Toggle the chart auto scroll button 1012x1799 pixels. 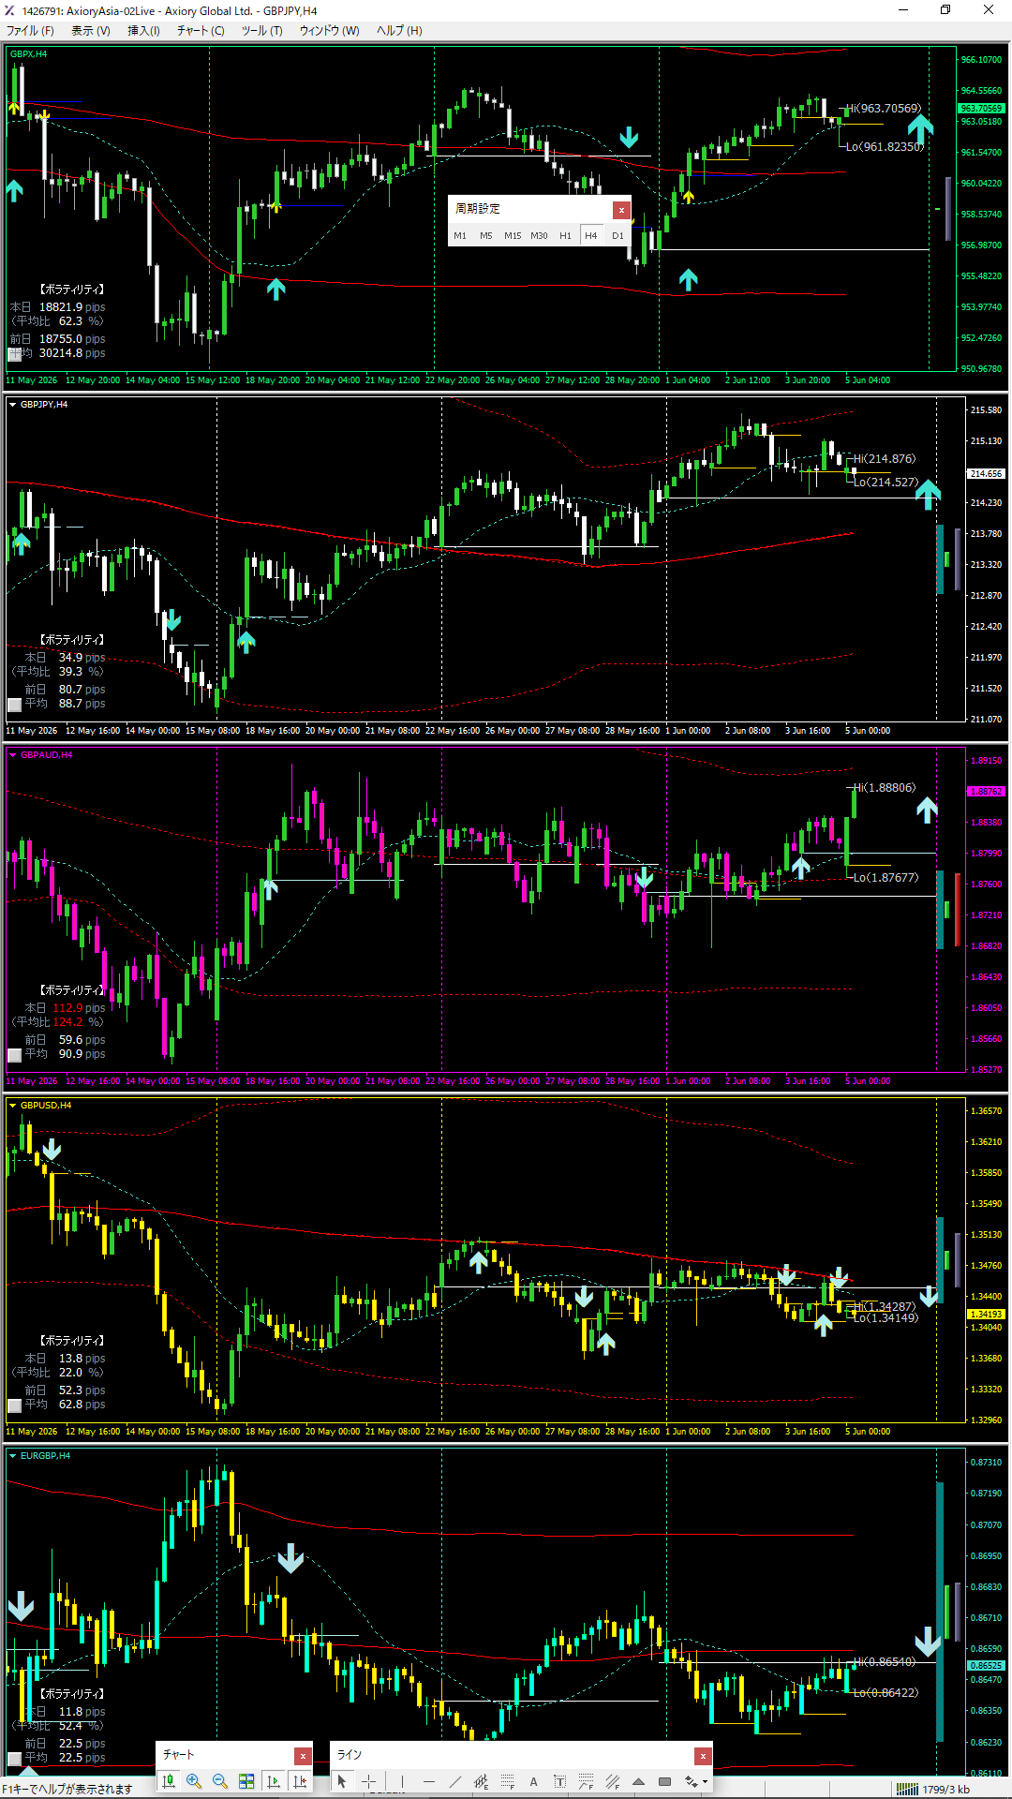pyautogui.click(x=274, y=1781)
